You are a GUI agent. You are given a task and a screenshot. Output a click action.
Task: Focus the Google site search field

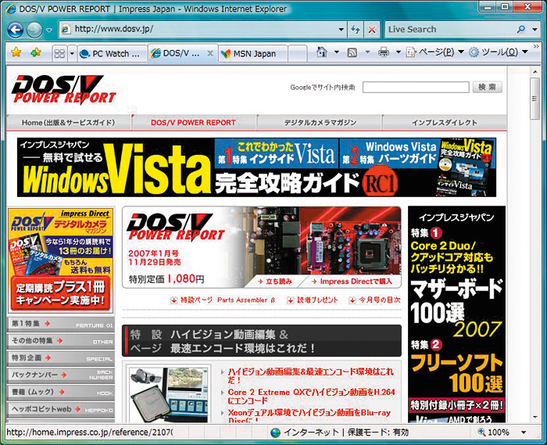click(x=415, y=88)
